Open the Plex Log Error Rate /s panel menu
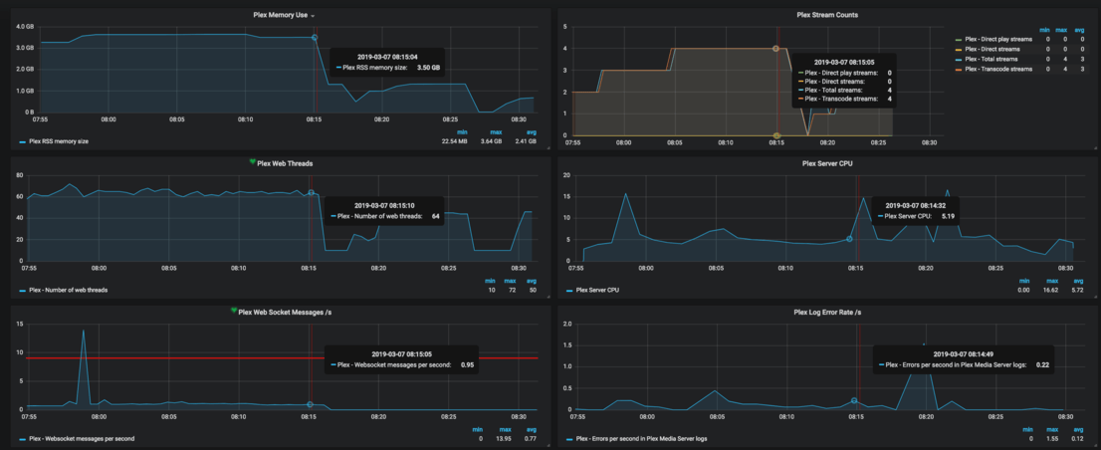1101x450 pixels. pyautogui.click(x=826, y=311)
